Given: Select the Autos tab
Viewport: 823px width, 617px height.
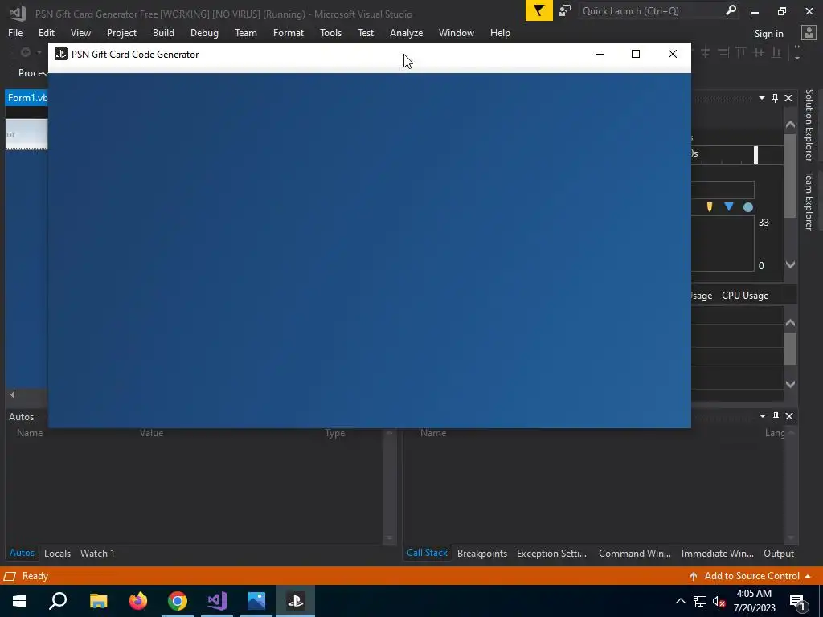Looking at the screenshot, I should (x=22, y=553).
